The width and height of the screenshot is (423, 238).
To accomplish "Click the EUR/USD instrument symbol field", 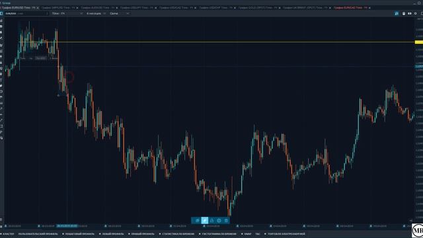I will [26, 13].
